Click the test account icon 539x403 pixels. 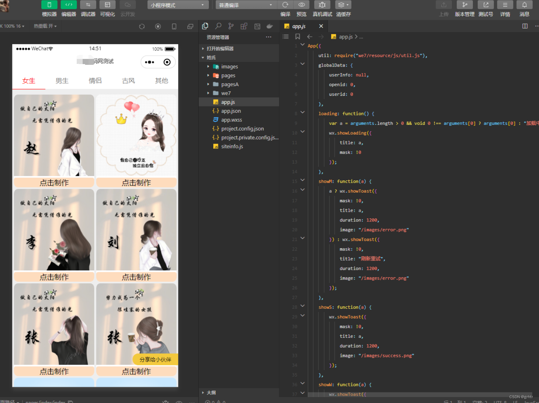click(486, 5)
